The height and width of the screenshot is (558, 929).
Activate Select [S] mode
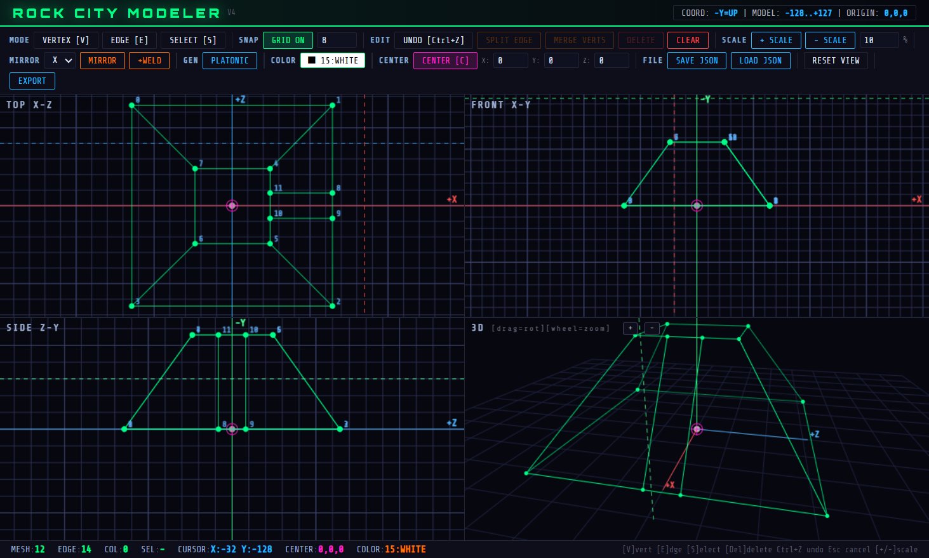coord(193,40)
